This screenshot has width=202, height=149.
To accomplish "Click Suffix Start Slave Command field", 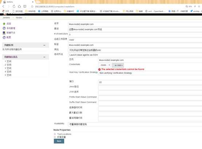I will coord(150,103).
